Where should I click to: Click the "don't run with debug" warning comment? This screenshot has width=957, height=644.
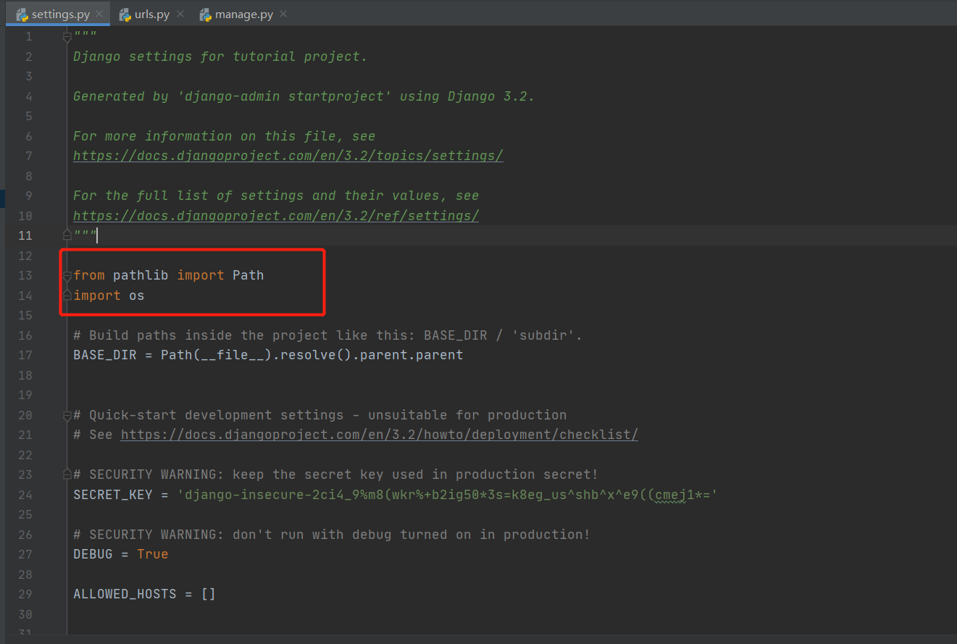[x=332, y=535]
